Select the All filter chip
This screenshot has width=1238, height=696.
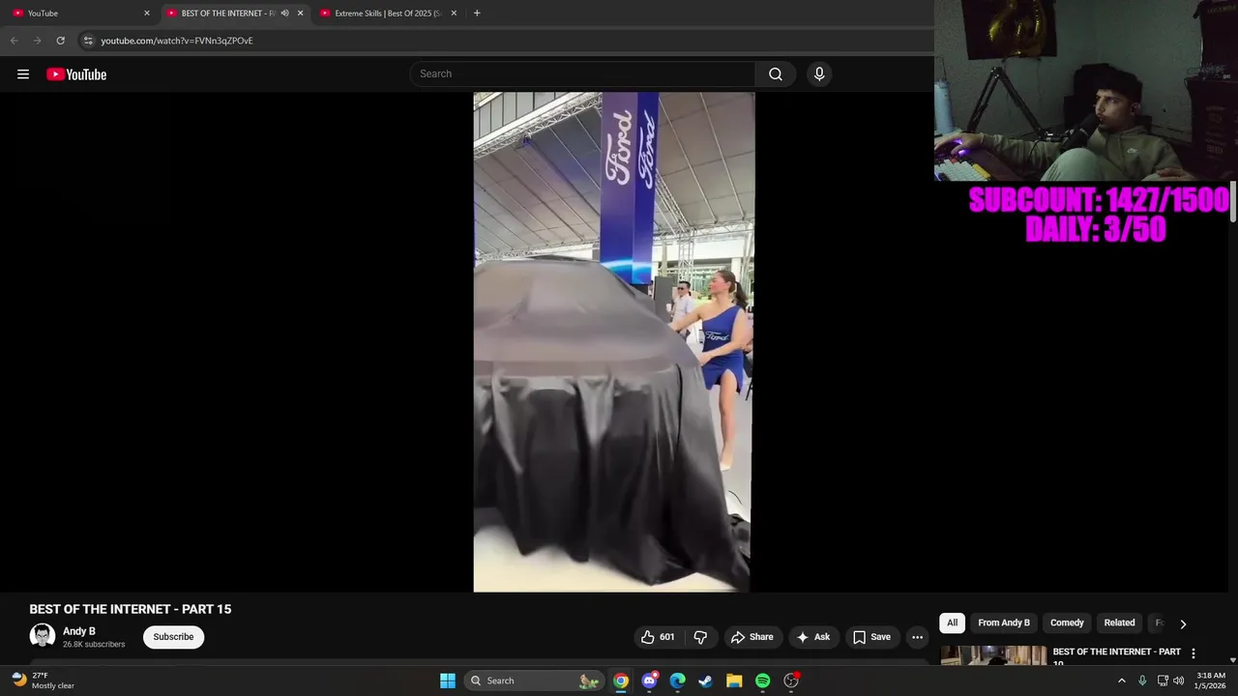(x=953, y=623)
